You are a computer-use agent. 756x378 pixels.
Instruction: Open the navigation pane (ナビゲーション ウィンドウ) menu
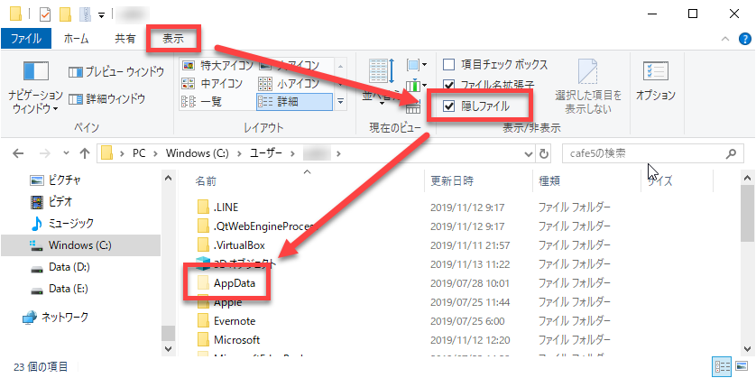tap(35, 101)
